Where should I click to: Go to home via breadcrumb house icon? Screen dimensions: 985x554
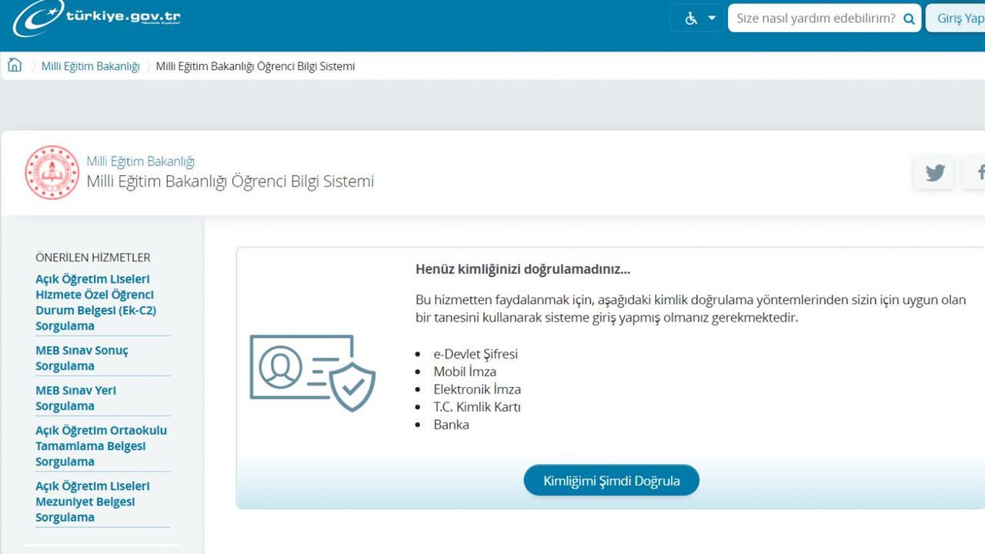click(x=15, y=65)
